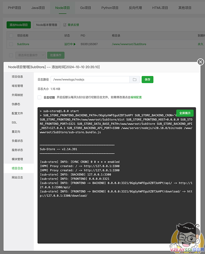Select 网站日志 in the sidebar menu

[17, 177]
